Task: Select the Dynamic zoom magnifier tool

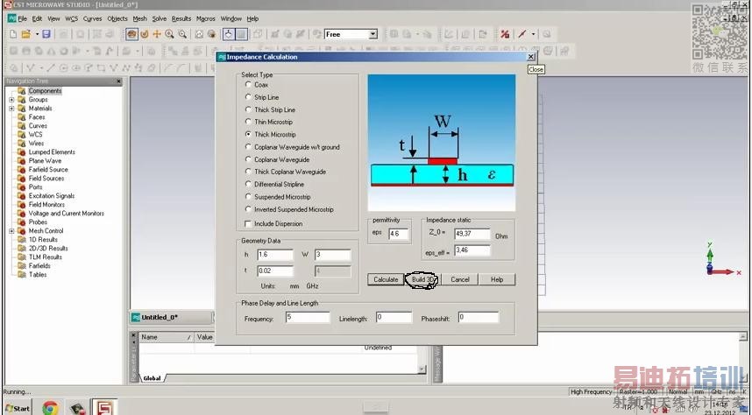Action: (x=182, y=34)
